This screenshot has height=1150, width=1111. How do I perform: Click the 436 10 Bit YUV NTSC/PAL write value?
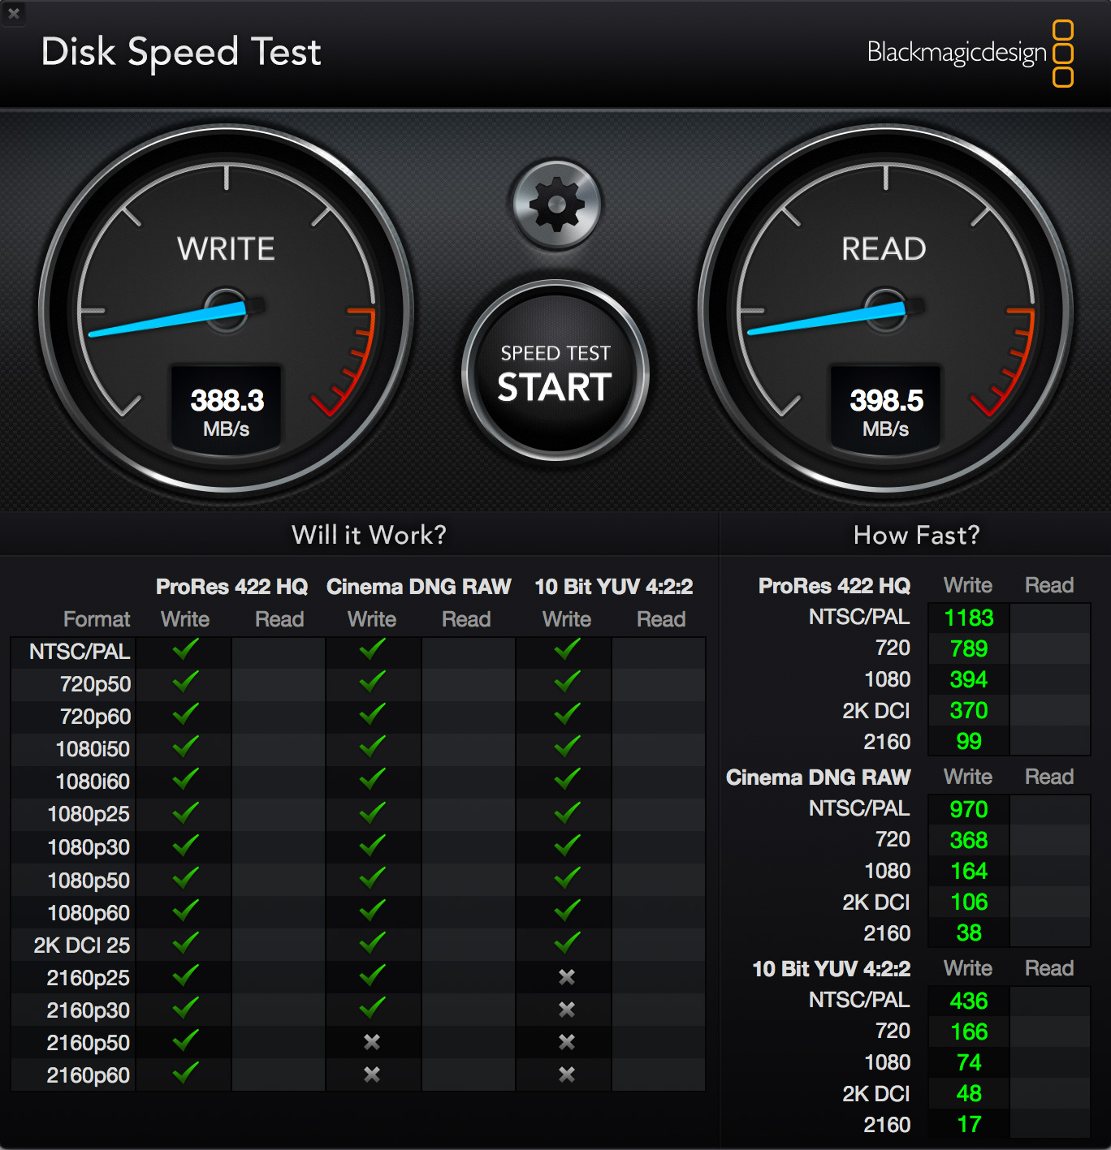coord(969,1001)
